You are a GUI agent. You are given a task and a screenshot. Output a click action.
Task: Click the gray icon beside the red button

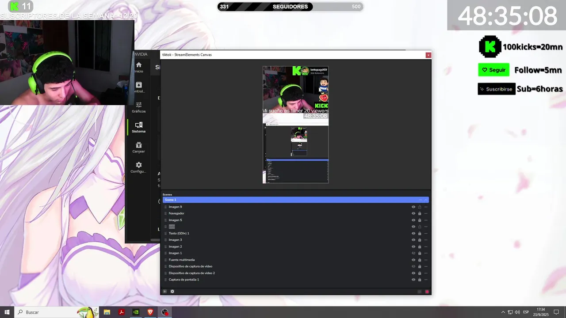(420, 291)
